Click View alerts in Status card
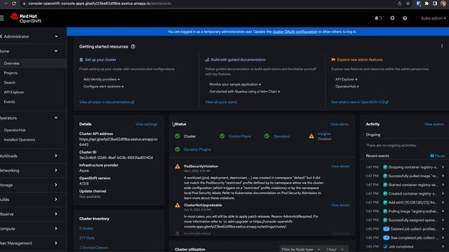The height and width of the screenshot is (252, 449). 340,124
